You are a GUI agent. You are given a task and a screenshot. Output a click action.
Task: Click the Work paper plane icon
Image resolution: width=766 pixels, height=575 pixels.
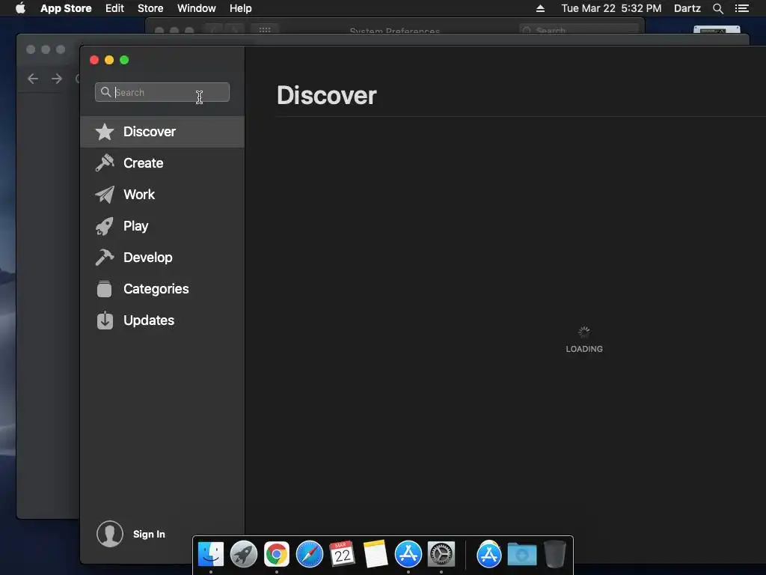105,194
